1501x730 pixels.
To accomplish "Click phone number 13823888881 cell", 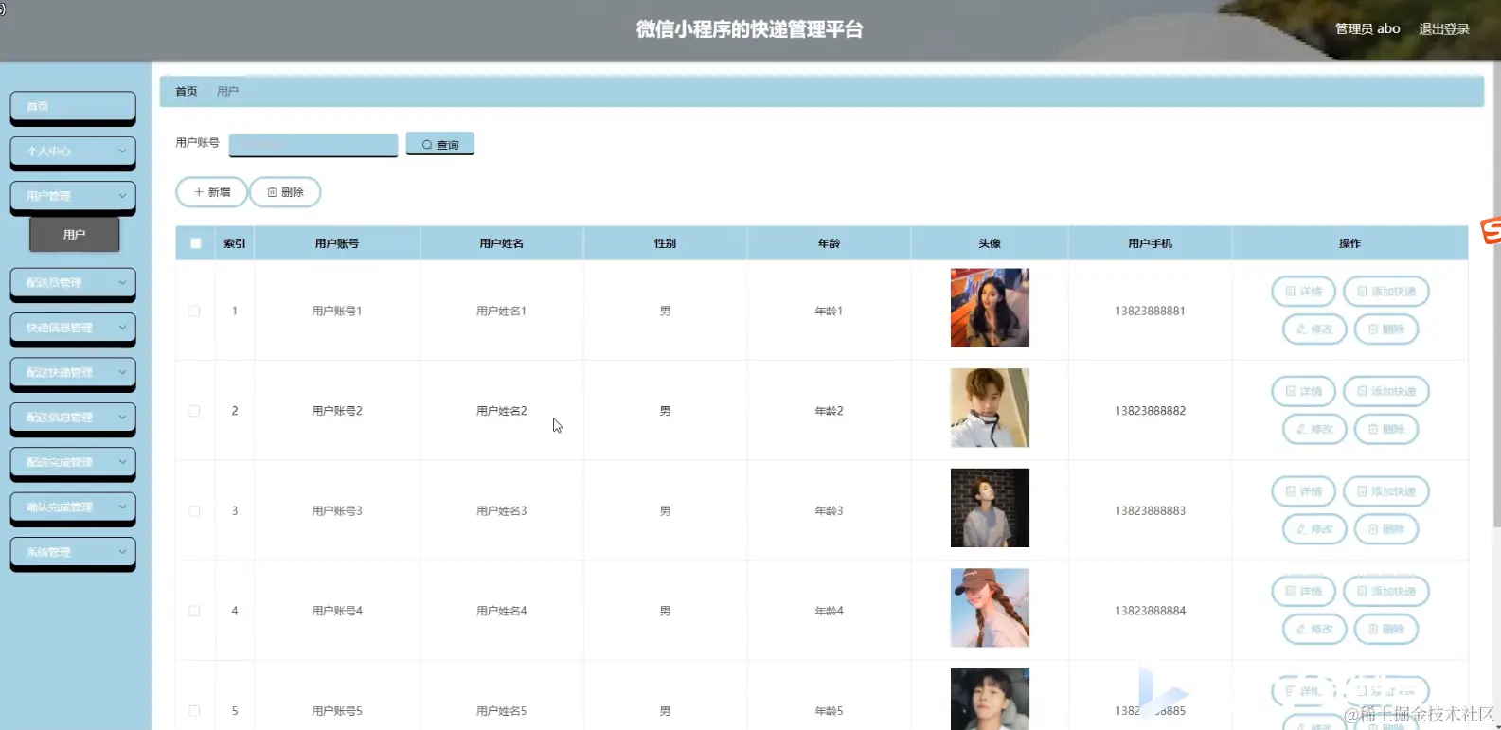I will (1150, 311).
